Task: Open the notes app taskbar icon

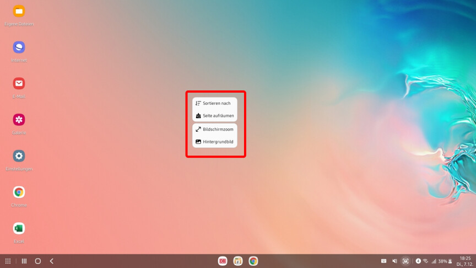Action: [237, 261]
